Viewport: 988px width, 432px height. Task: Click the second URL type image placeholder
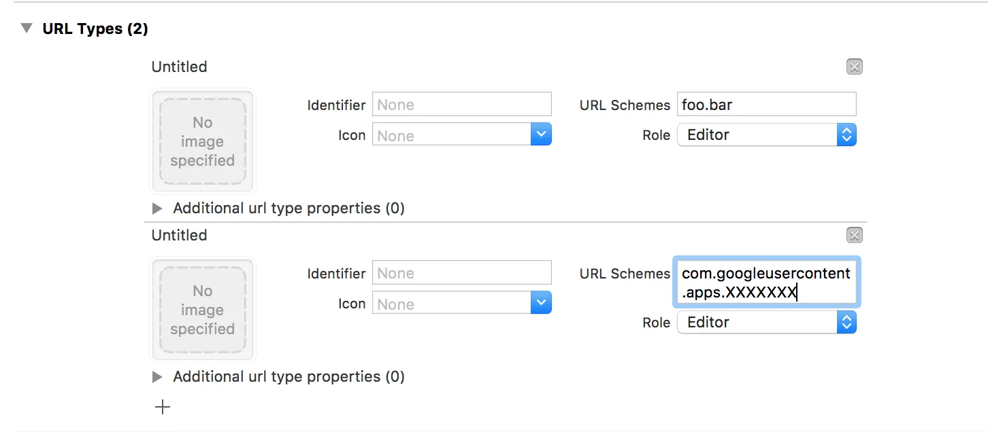(x=202, y=310)
